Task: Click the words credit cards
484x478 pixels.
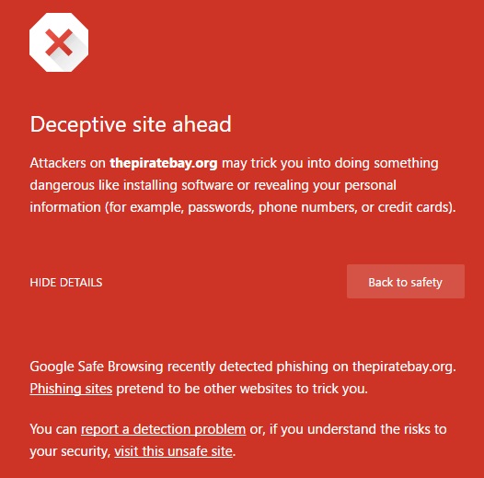Action: [415, 207]
